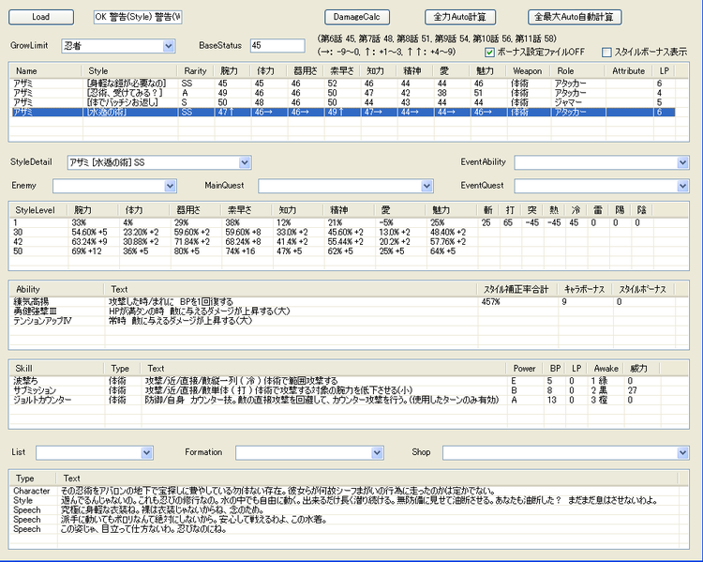Select row [忍術、受けてみる？] A
Screen dimensions: 703x562
pos(343,93)
